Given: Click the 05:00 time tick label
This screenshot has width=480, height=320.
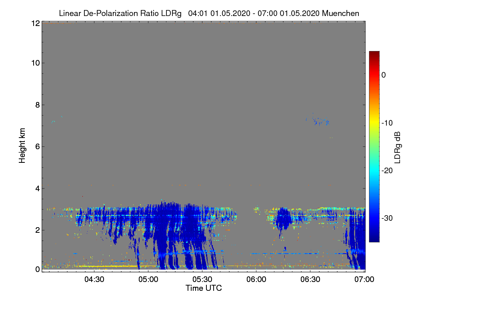Looking at the screenshot, I should [x=148, y=280].
